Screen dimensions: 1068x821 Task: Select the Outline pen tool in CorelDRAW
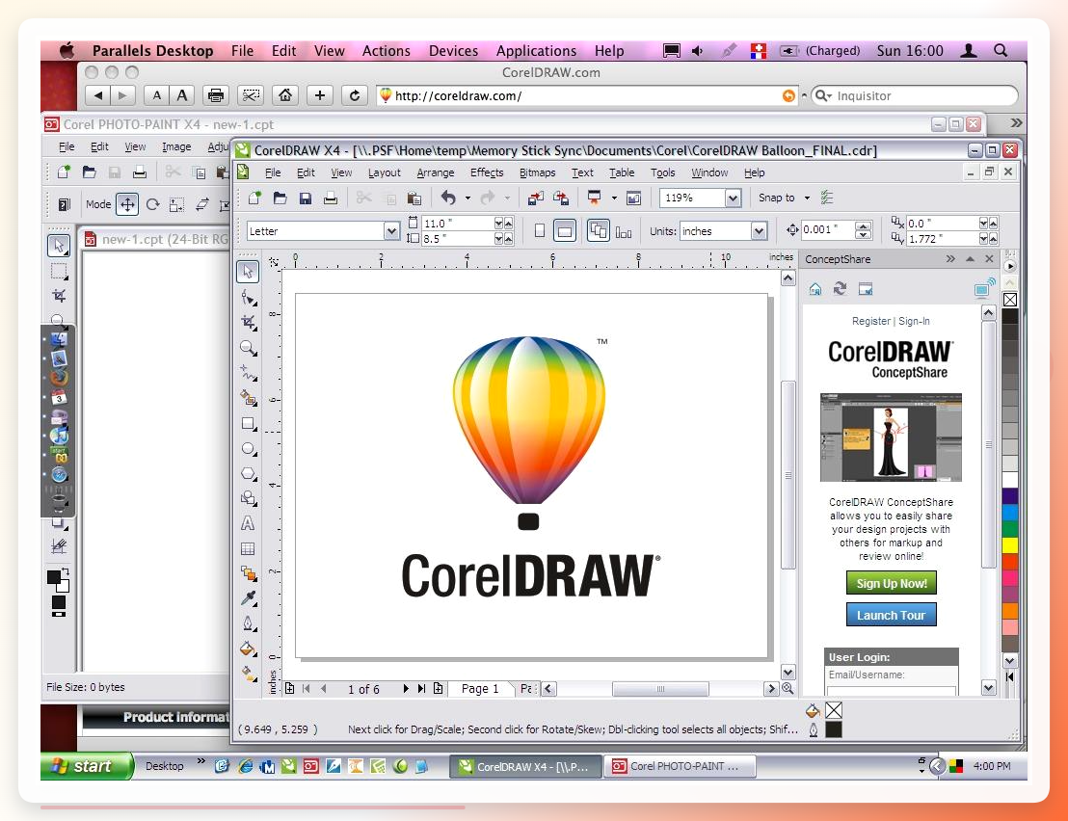248,623
